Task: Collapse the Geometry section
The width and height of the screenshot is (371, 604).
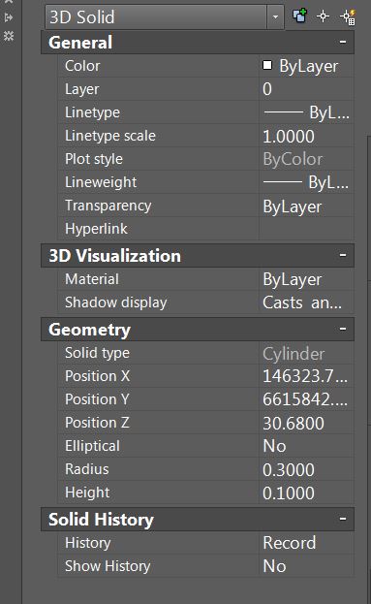Action: pyautogui.click(x=343, y=329)
